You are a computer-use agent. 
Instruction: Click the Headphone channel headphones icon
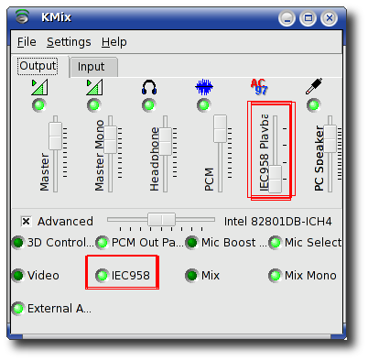[x=149, y=87]
